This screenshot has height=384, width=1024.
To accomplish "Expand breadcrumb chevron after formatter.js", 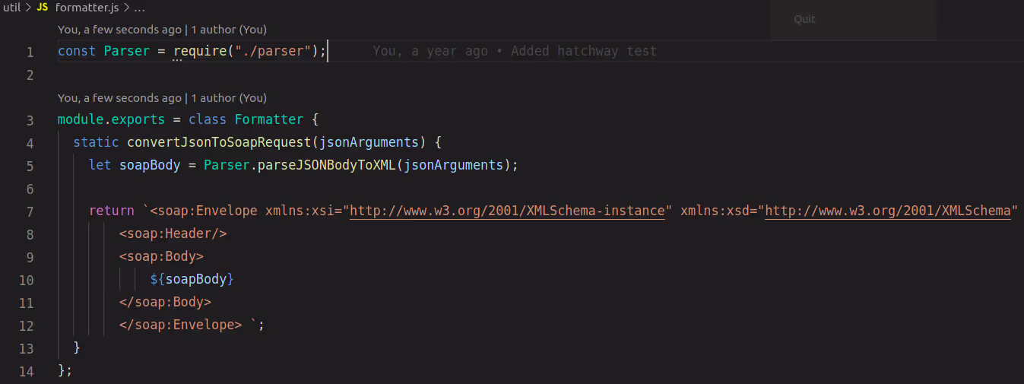I will (x=125, y=8).
